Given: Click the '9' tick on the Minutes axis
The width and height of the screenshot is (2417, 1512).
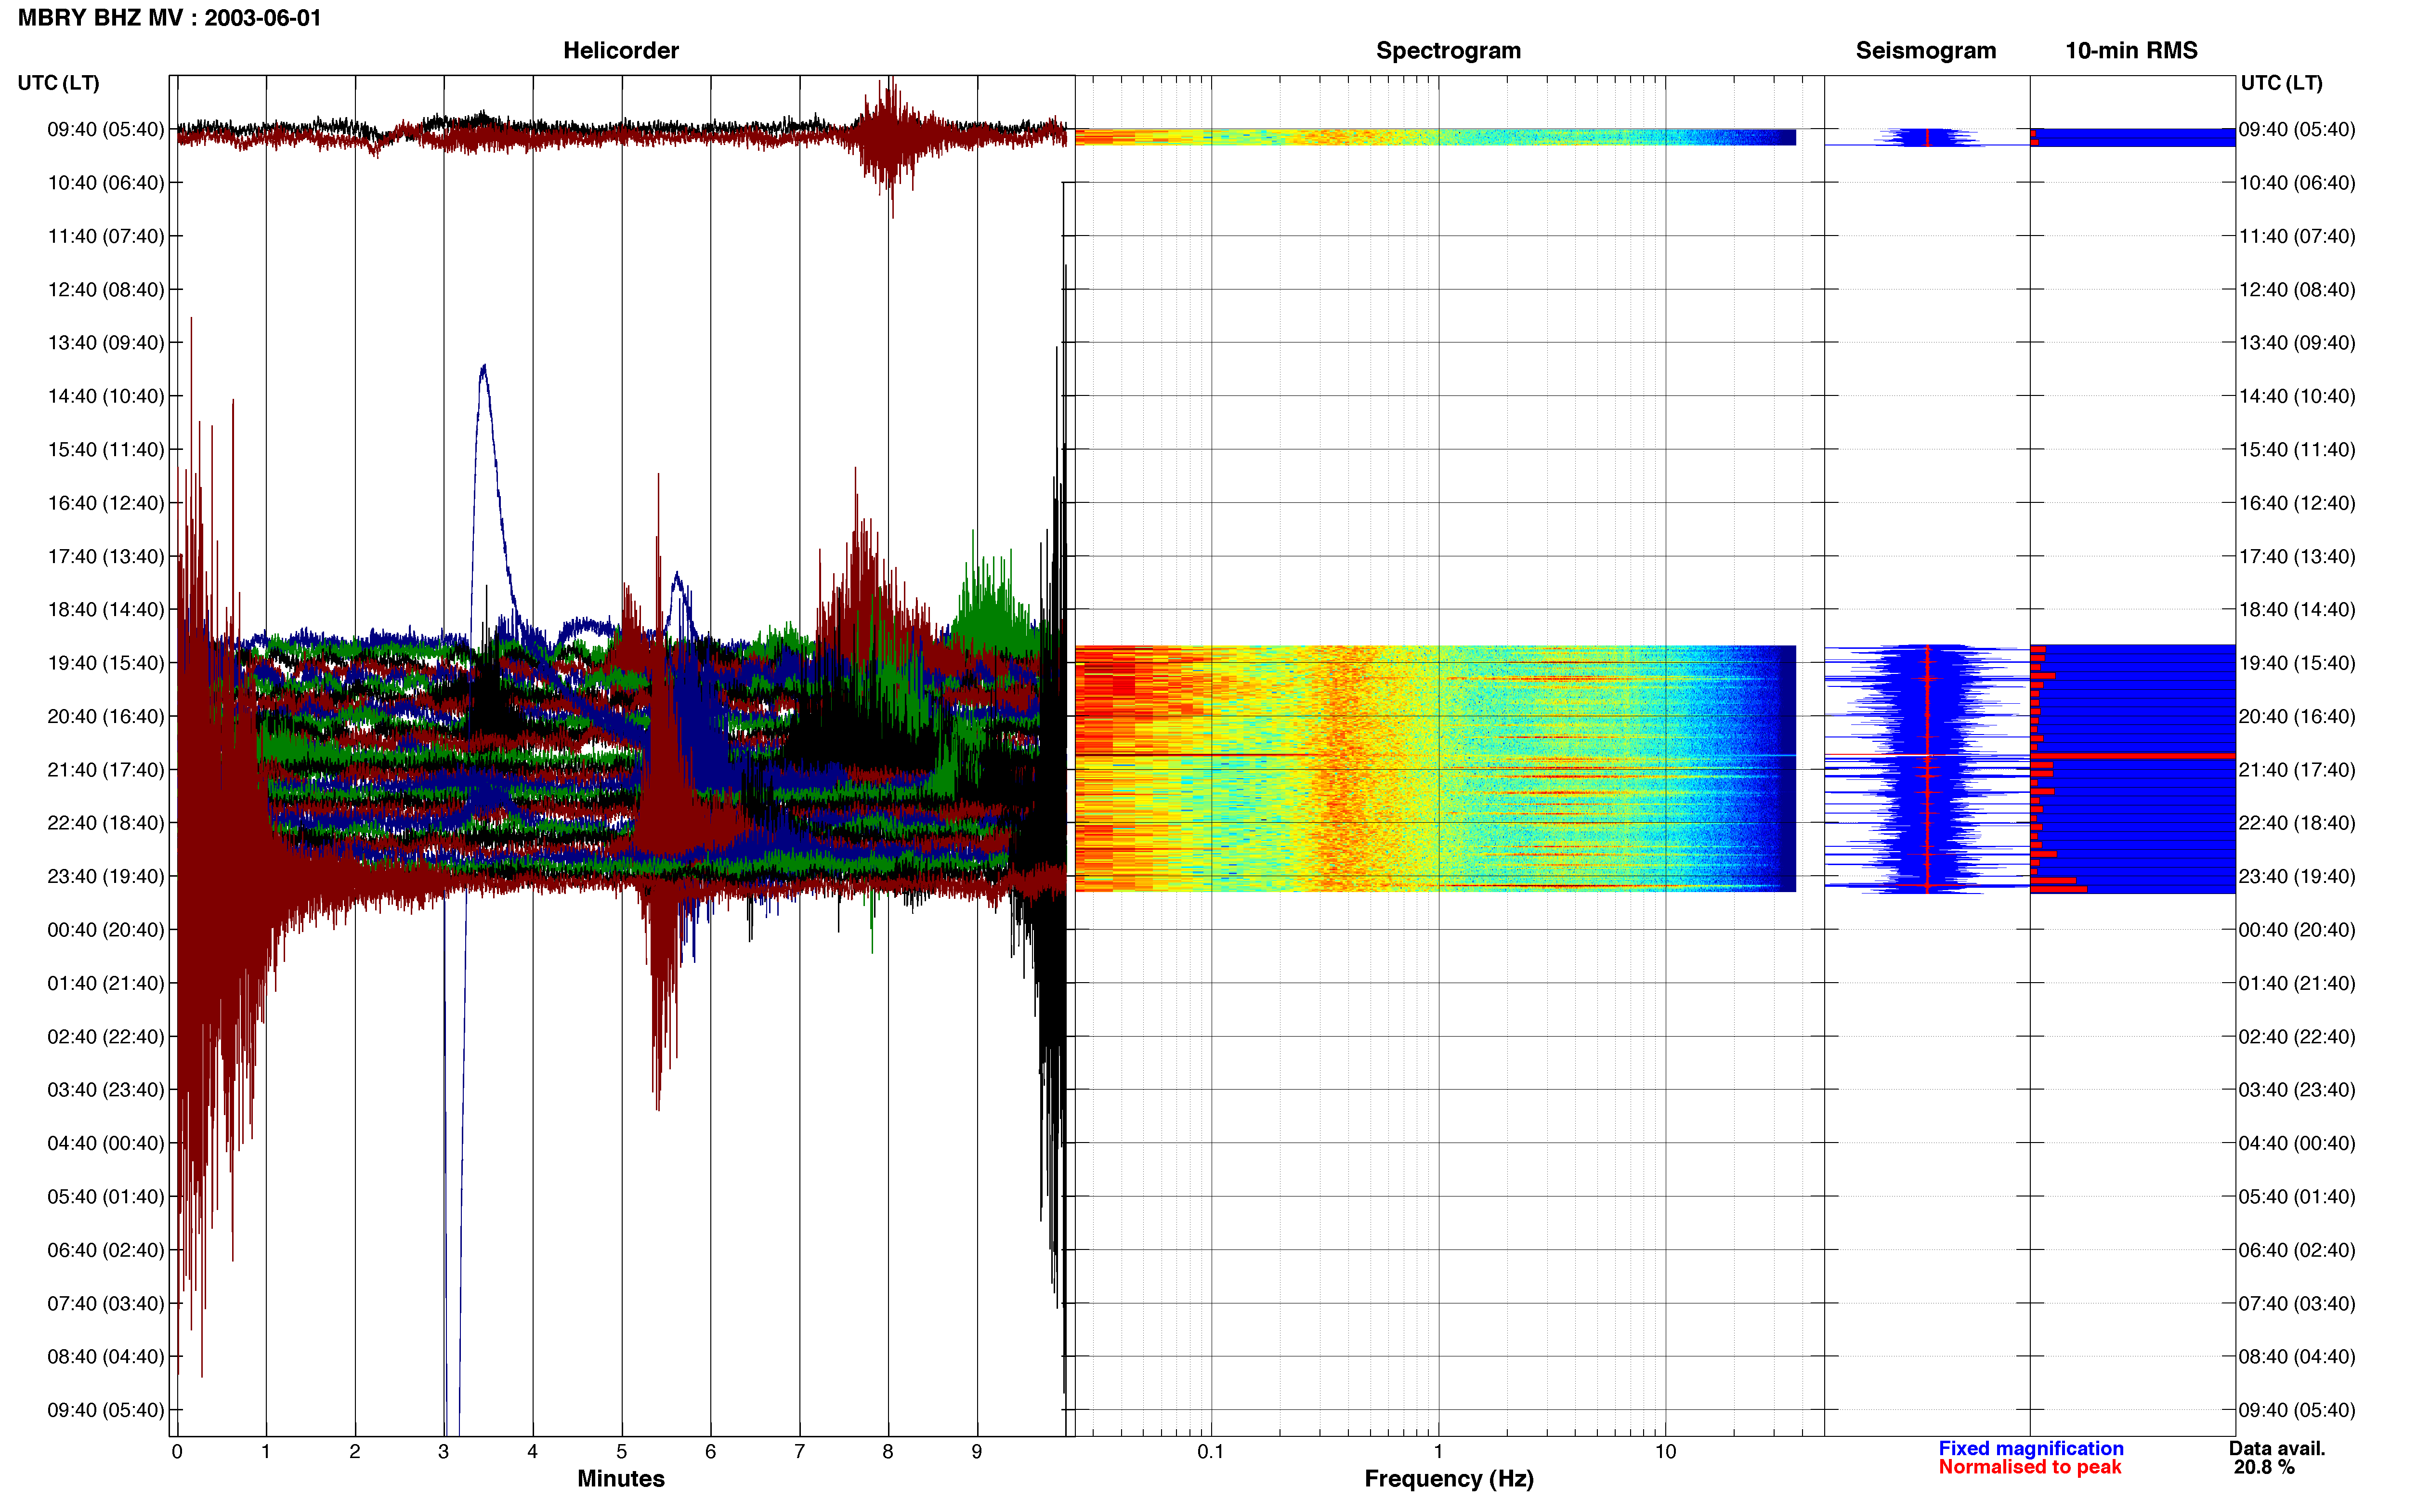Looking at the screenshot, I should pyautogui.click(x=977, y=1452).
